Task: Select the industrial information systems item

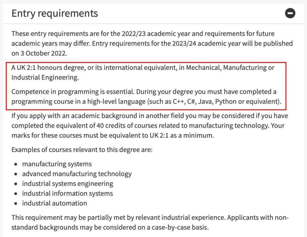Action: pyautogui.click(x=67, y=193)
